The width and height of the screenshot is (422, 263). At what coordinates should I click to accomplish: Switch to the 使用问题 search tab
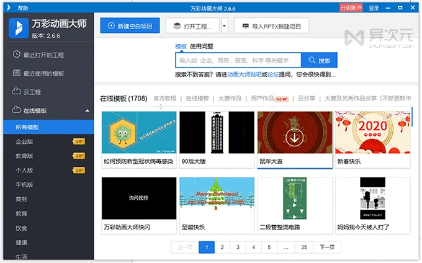pos(202,47)
